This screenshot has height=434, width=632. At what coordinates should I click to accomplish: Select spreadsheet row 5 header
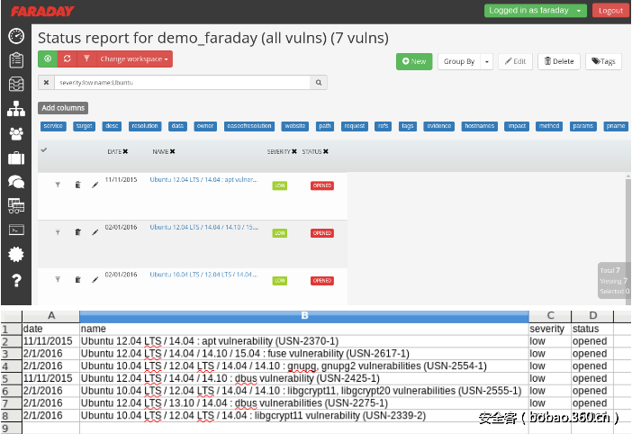tap(11, 379)
